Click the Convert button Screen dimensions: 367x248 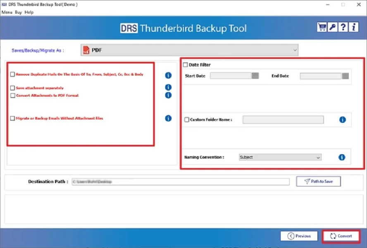tap(341, 236)
